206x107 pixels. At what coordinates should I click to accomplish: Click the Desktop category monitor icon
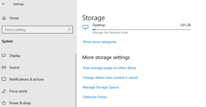click(x=85, y=27)
